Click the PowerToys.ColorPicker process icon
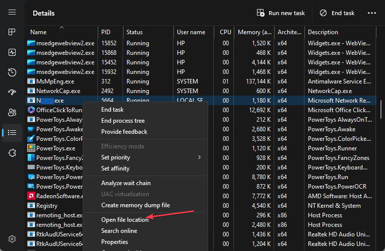Viewport: 385px width, 251px height. point(31,139)
